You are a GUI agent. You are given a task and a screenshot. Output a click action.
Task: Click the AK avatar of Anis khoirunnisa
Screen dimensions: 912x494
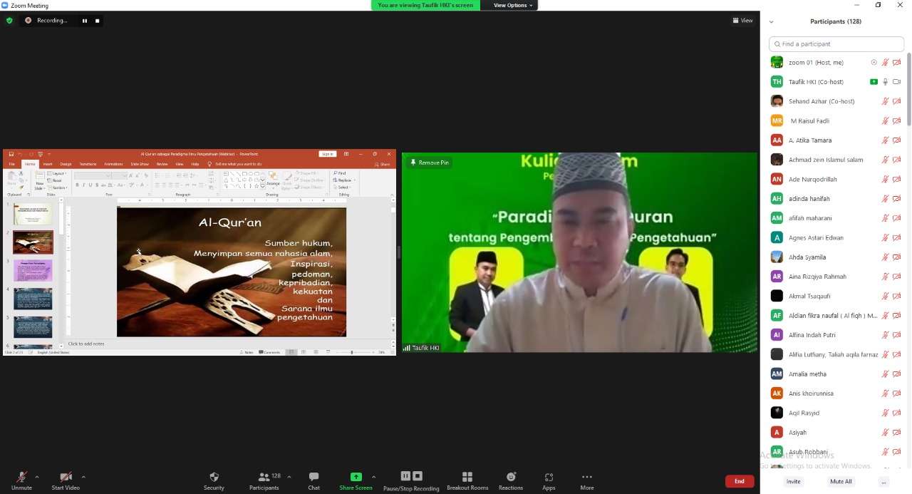tap(777, 393)
